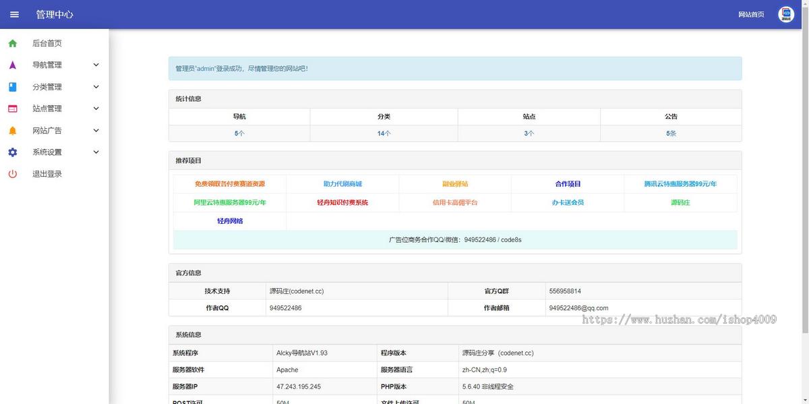Viewport: 809px width, 404px height.
Task: Click the 源码庄分享 (codenet.cc) version value
Action: [498, 353]
